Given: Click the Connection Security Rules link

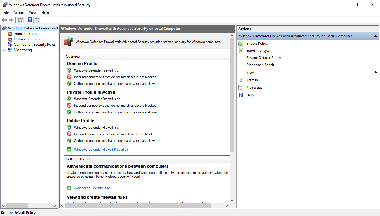Looking at the screenshot, I should pyautogui.click(x=93, y=188).
